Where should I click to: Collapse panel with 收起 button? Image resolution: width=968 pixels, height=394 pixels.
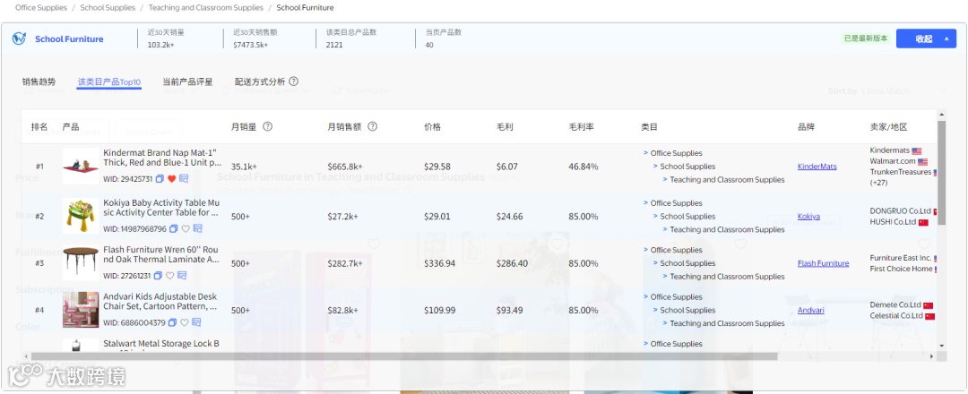pos(926,39)
